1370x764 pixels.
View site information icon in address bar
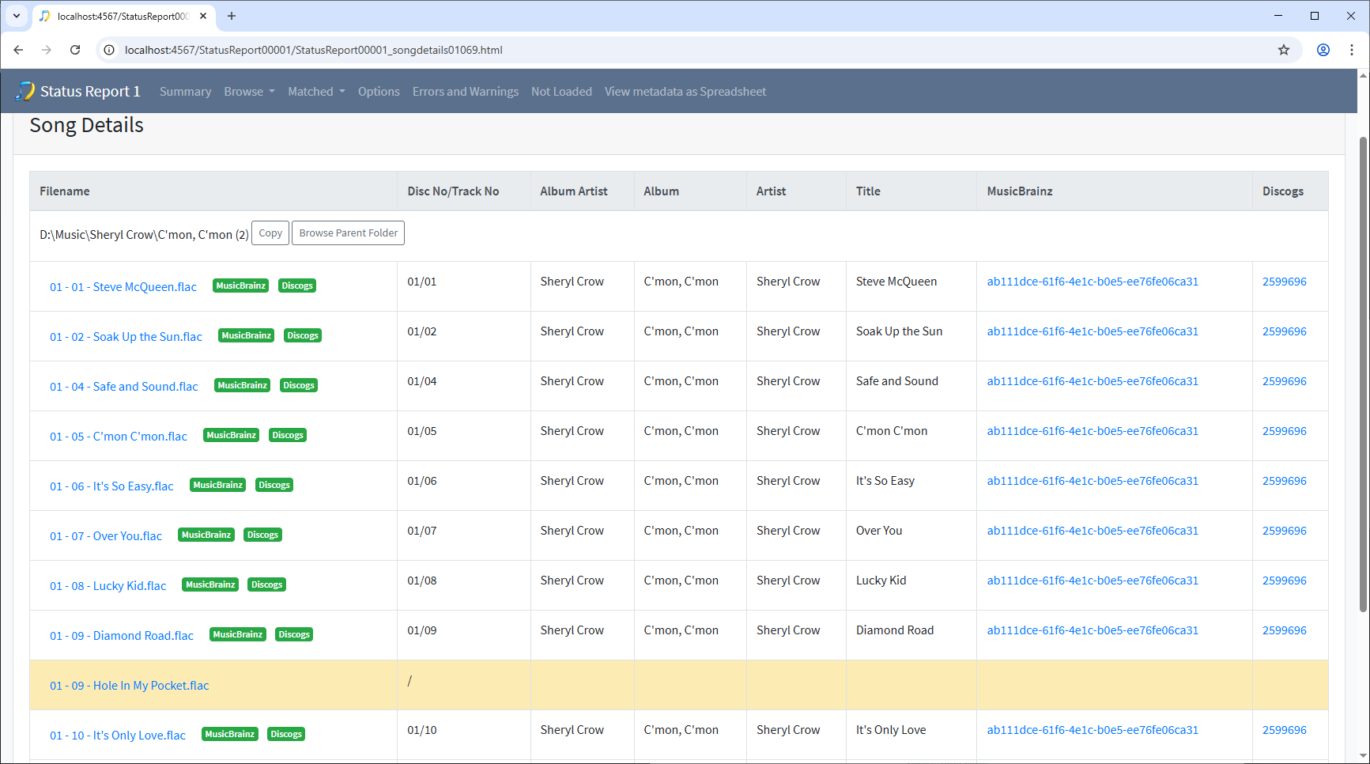(109, 50)
